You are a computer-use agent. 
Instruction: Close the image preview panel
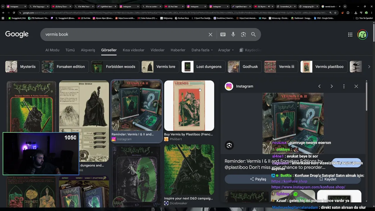[x=356, y=86]
